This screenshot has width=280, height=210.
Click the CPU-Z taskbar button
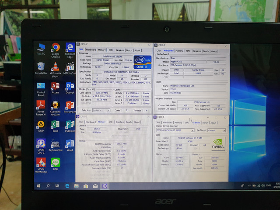[105, 186]
